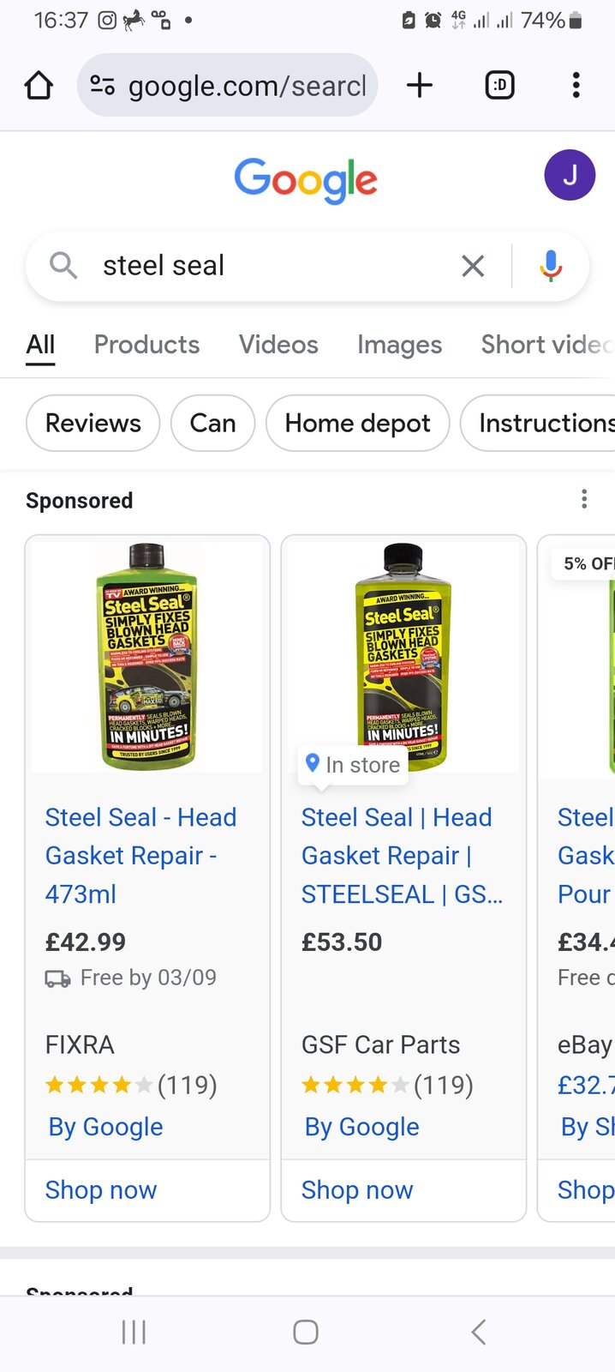Switch to the Products tab
This screenshot has width=615, height=1372.
[146, 345]
